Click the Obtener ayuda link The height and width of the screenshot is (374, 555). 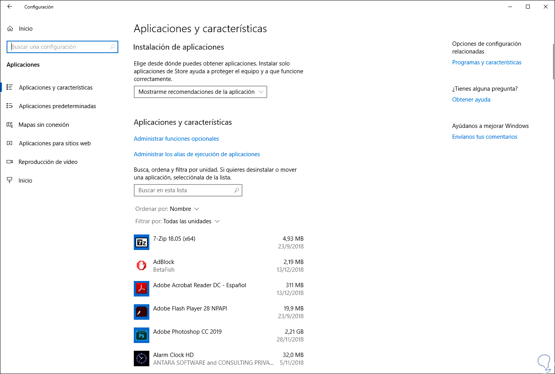tap(471, 100)
